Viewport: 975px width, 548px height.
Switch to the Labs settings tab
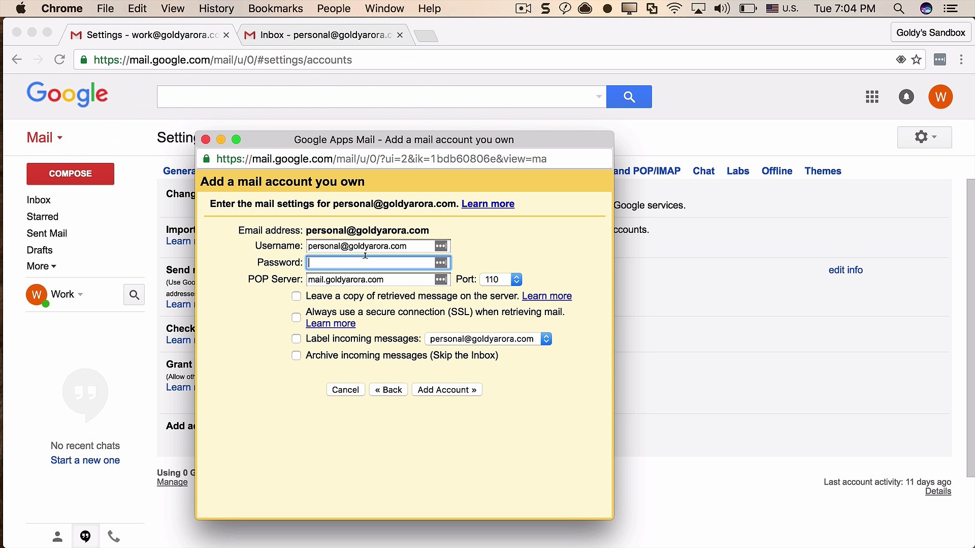tap(738, 171)
